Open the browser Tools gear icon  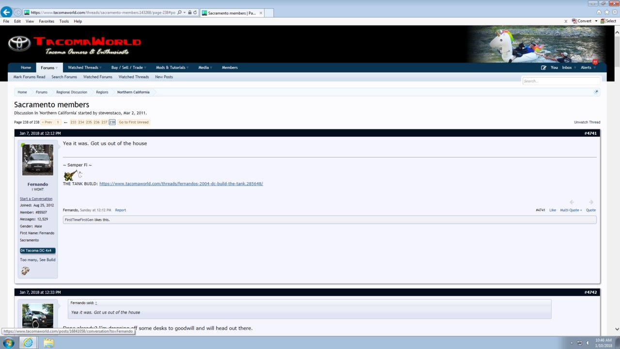pyautogui.click(x=614, y=12)
